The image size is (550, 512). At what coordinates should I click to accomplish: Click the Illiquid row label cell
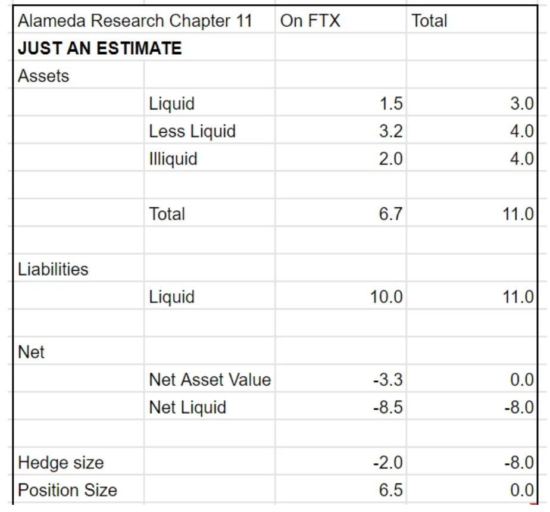210,158
